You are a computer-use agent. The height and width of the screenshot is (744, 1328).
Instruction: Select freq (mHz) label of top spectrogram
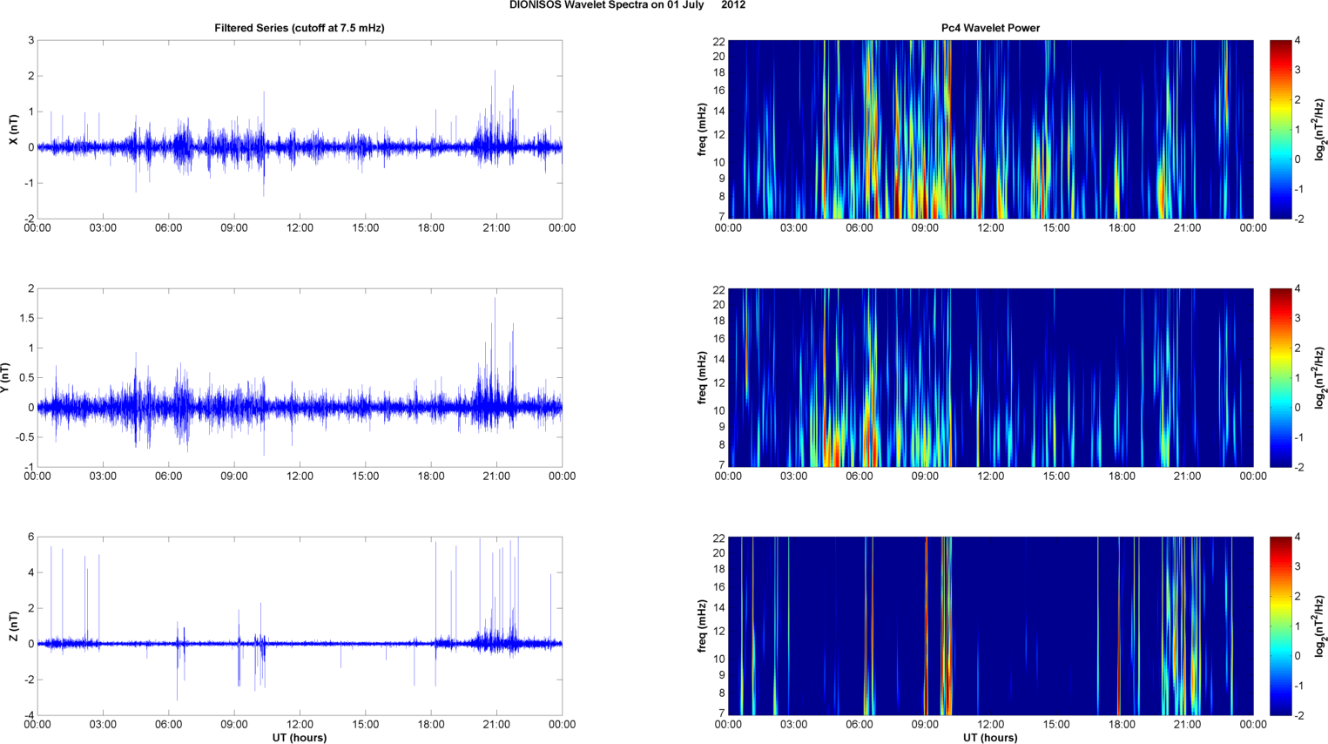(x=702, y=129)
